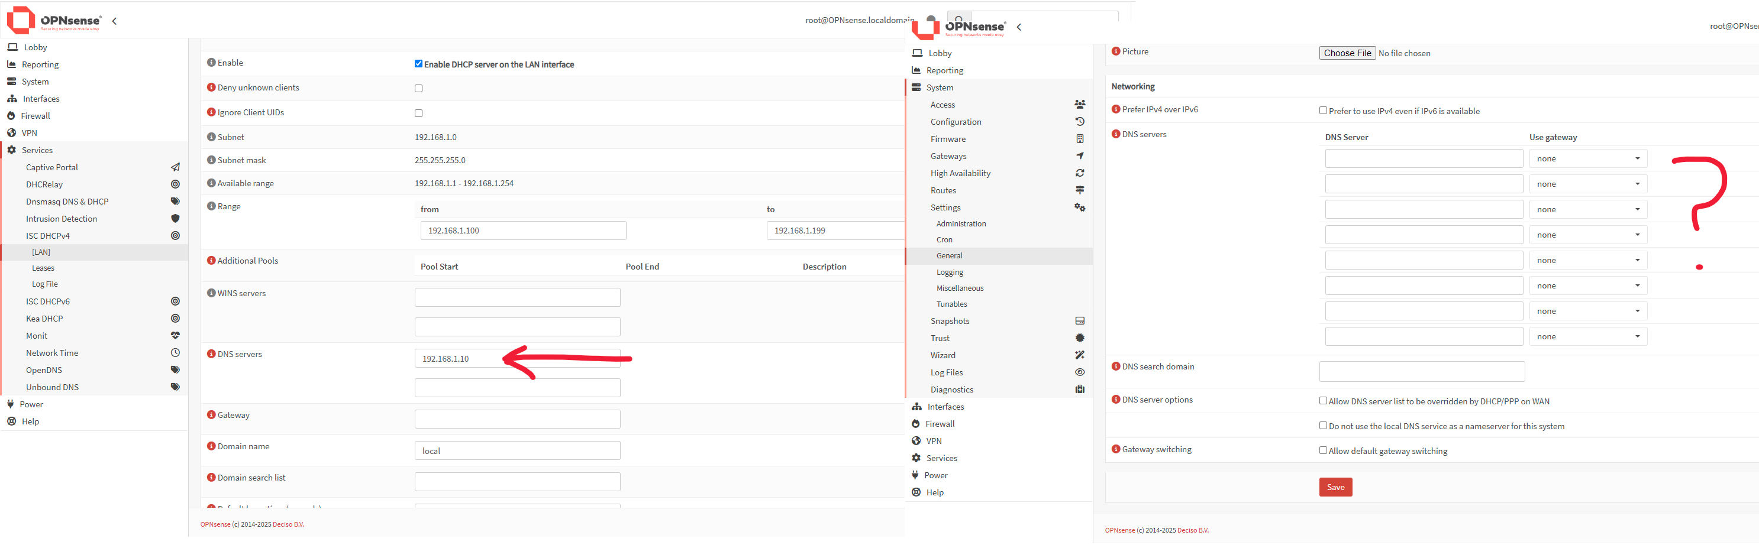
Task: Open third Use gateway dropdown
Action: [1587, 209]
